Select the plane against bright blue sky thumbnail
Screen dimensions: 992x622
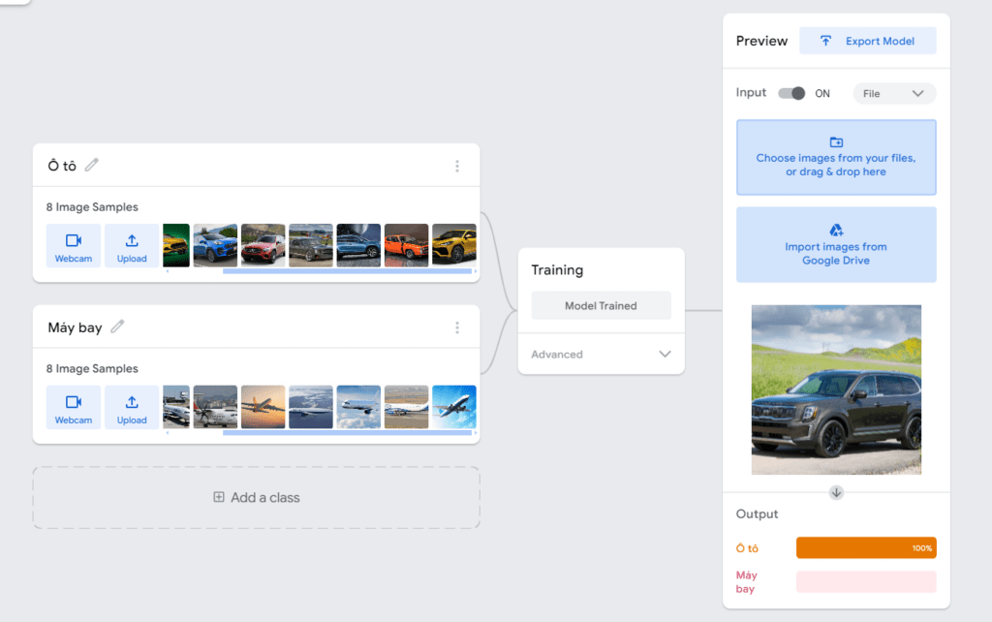coord(454,407)
